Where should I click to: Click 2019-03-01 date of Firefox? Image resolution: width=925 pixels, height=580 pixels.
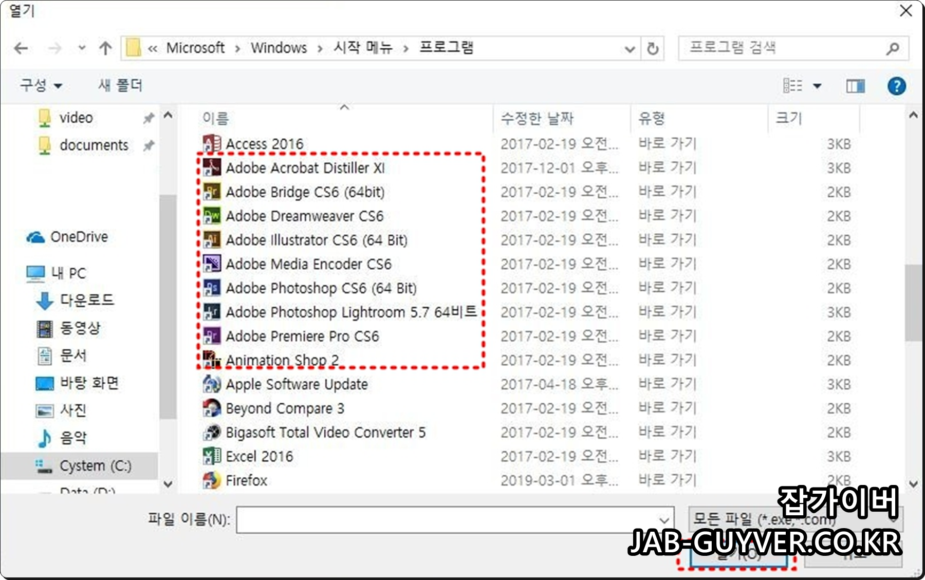tap(559, 480)
